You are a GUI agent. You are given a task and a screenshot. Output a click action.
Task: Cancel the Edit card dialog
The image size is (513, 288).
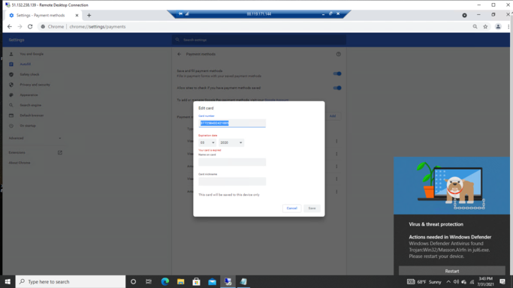292,208
